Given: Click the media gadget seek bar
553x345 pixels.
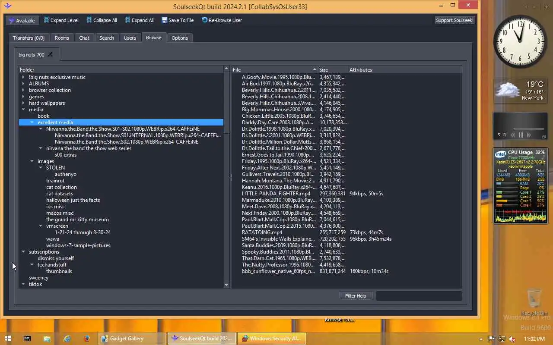Looking at the screenshot, I should click(x=528, y=129).
